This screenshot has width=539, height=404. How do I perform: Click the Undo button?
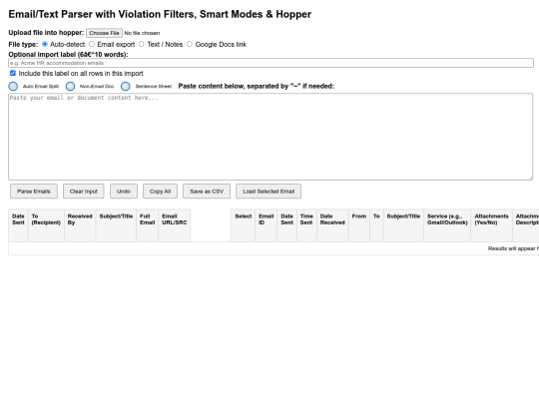click(124, 192)
